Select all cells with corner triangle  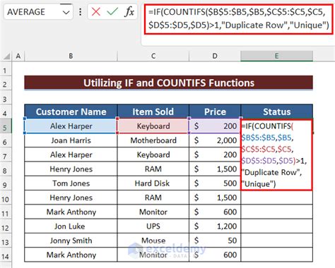(x=6, y=56)
